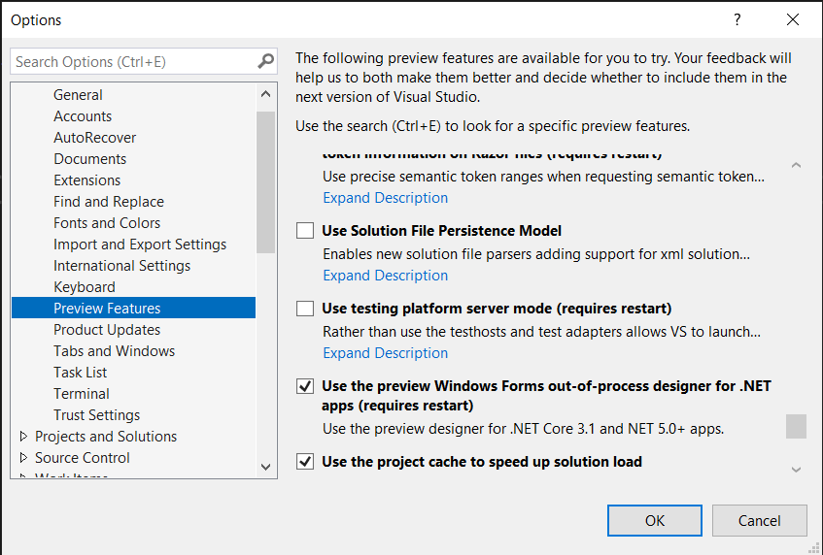Screen dimensions: 823x555
Task: Click the category tree scroll down arrow
Action: [x=265, y=467]
